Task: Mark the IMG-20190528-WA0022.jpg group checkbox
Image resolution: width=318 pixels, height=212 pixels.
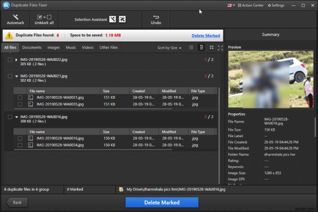Action: tap(10, 60)
